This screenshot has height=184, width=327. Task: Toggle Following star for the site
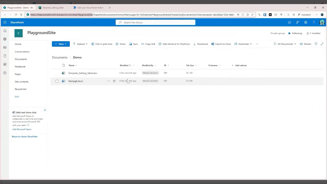click(289, 33)
